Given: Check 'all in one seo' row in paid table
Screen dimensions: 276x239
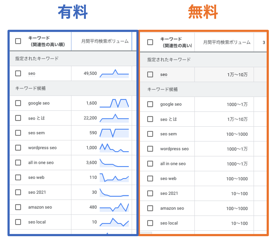Looking at the screenshot, I should point(18,163).
